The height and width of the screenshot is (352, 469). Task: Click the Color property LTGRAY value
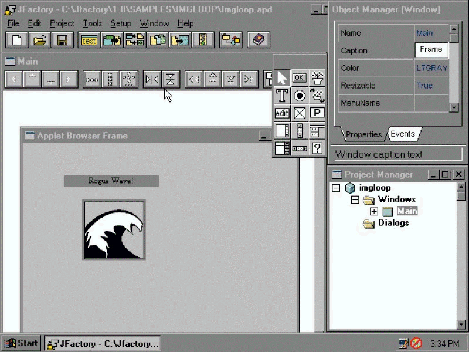pyautogui.click(x=431, y=68)
